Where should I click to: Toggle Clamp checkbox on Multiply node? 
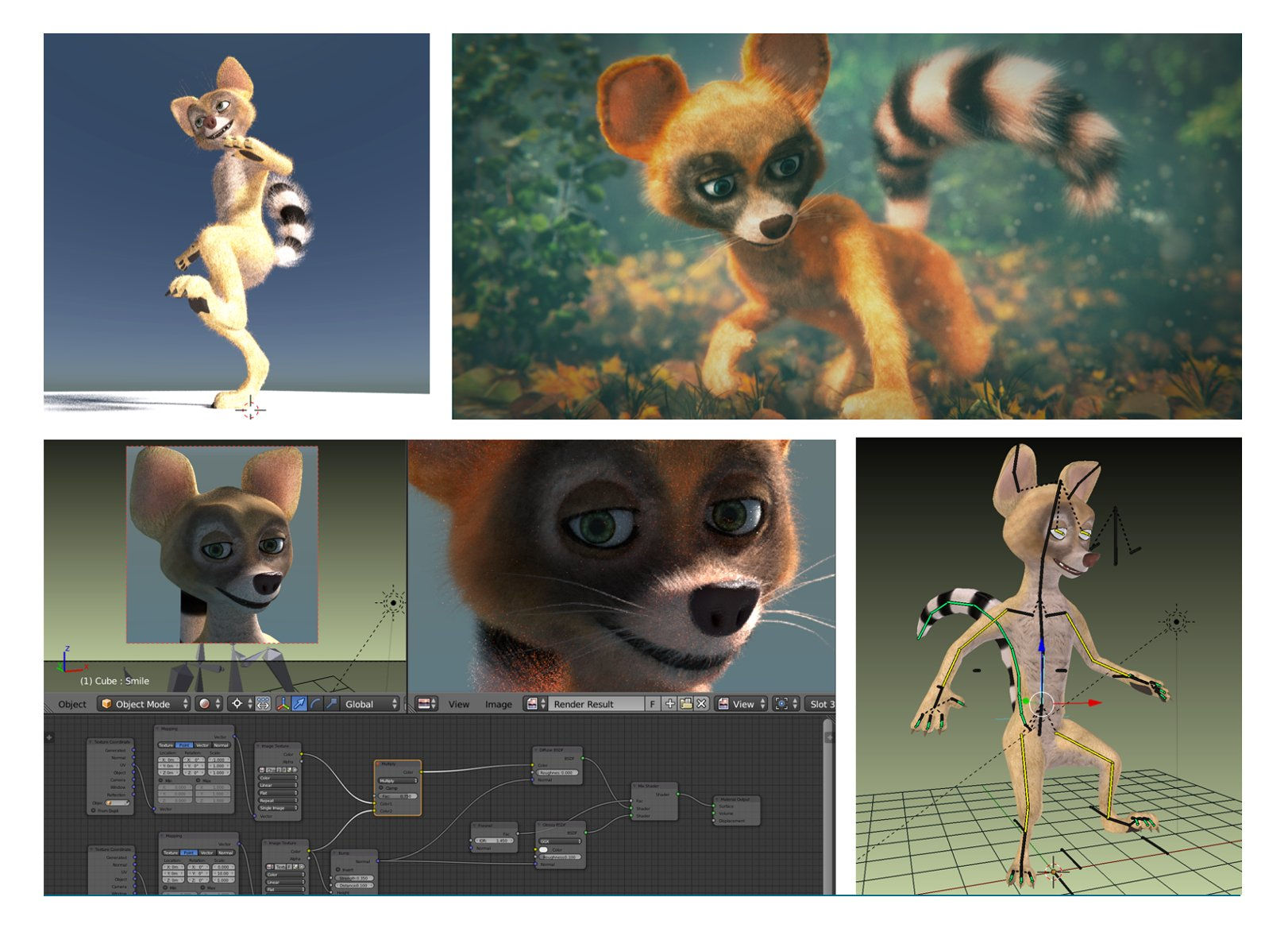381,787
